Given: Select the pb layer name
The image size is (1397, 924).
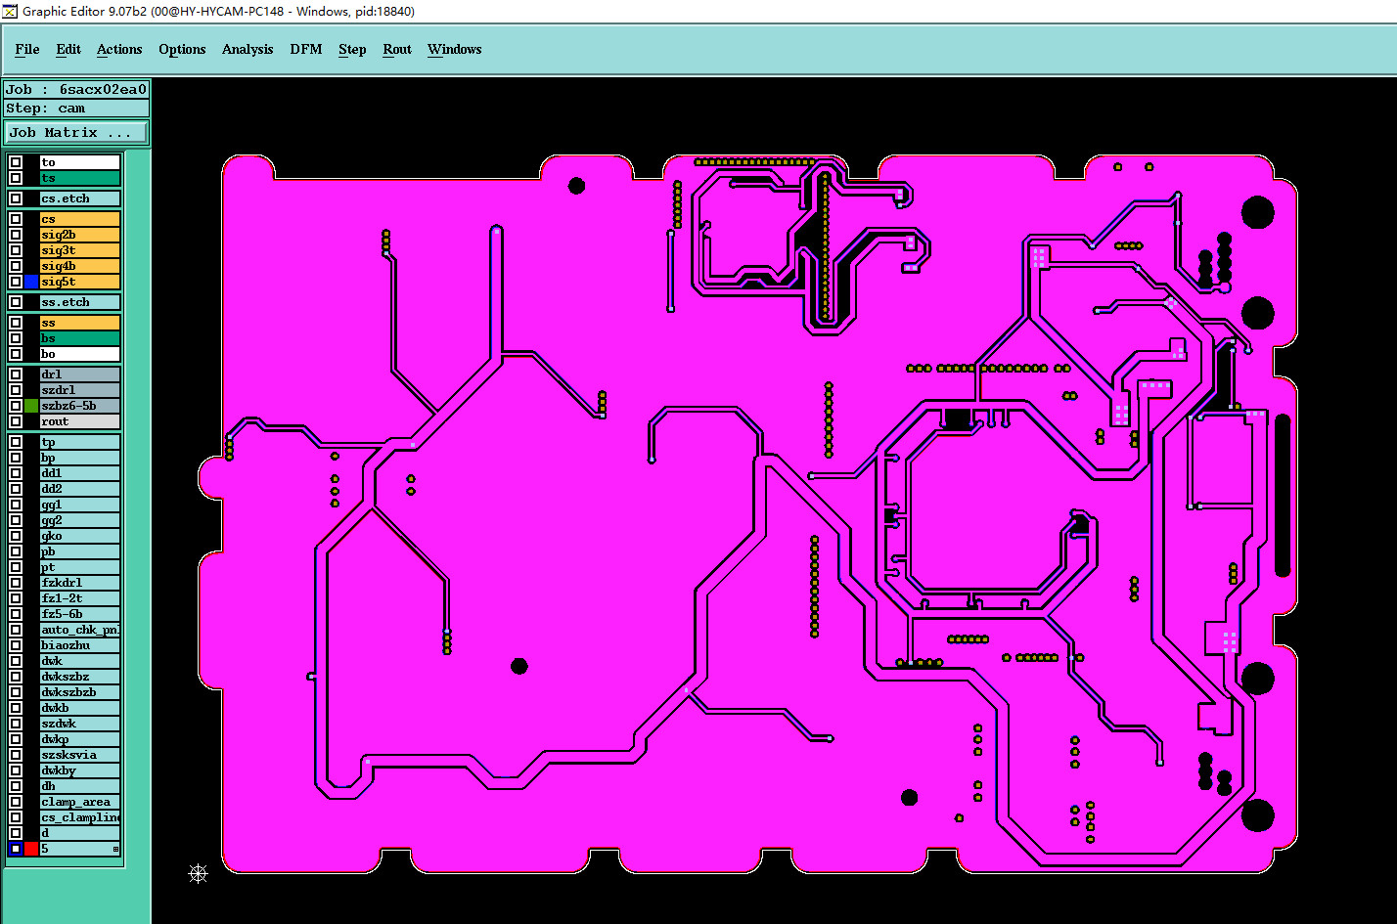Looking at the screenshot, I should [80, 551].
